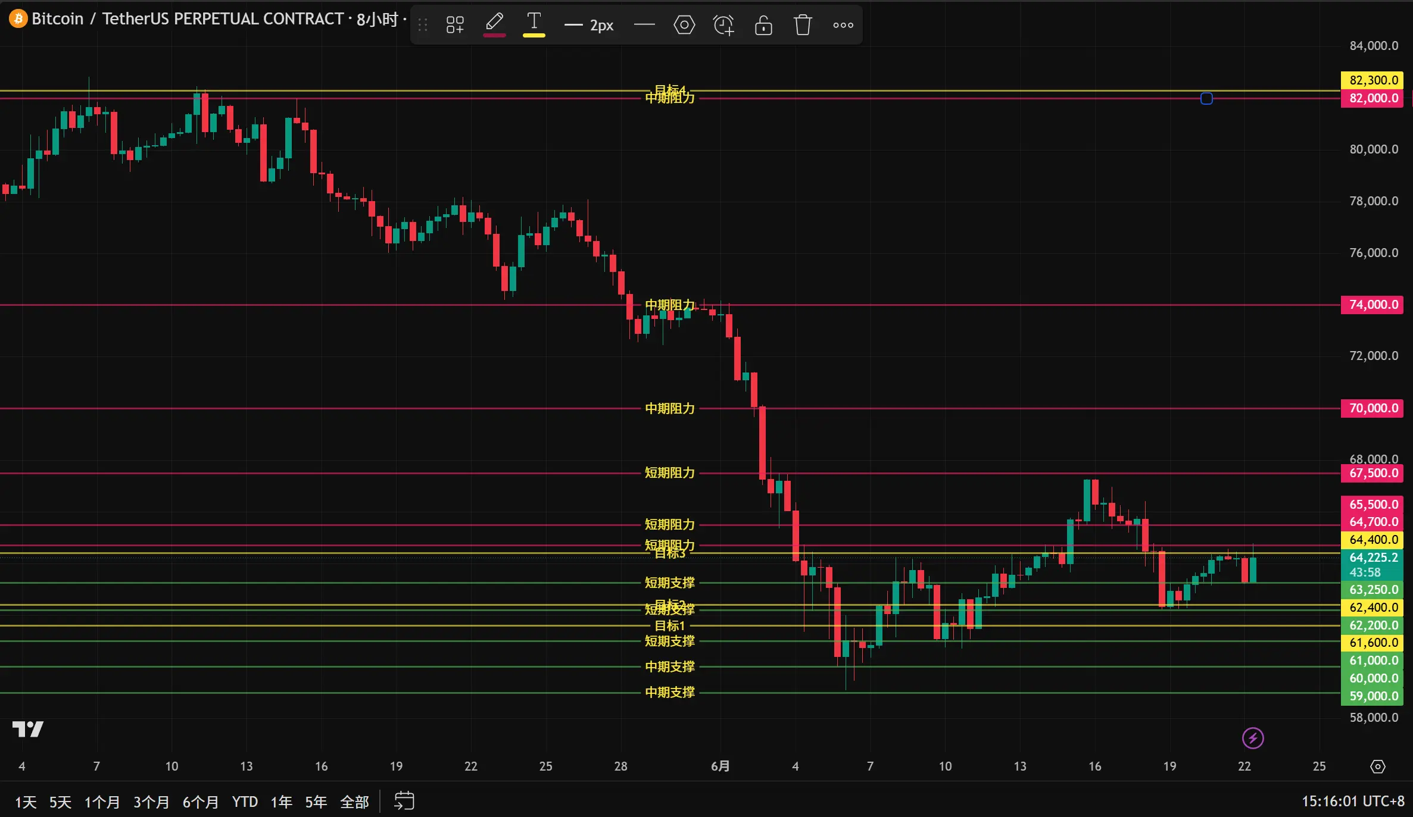Click the 61,000.0 green price label
1413x817 pixels.
[x=1373, y=661]
